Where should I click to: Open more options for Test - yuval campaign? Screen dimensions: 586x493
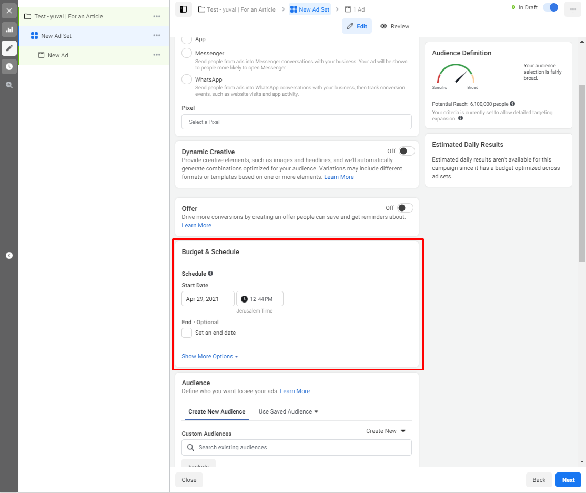pyautogui.click(x=157, y=16)
